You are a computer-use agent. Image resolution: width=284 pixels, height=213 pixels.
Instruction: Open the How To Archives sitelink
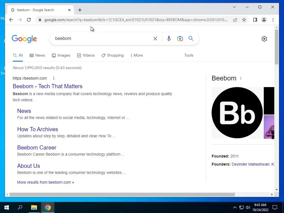pos(37,129)
